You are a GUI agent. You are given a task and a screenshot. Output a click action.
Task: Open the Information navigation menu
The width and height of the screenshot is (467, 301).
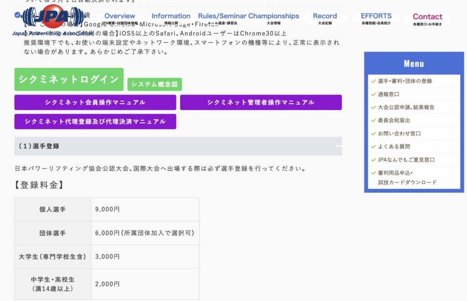point(171,18)
